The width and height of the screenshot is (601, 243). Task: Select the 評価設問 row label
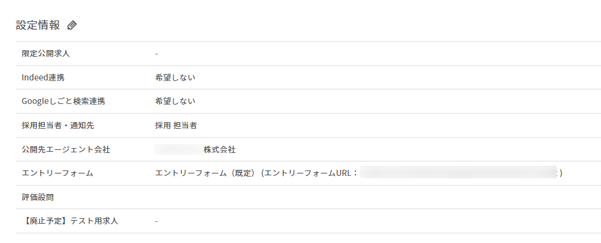click(38, 197)
